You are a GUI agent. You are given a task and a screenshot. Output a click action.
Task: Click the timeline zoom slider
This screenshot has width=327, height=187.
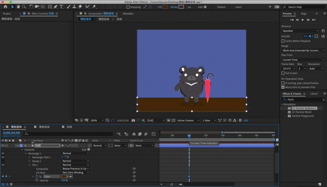point(171,184)
